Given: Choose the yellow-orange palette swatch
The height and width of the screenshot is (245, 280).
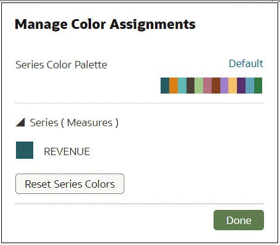Looking at the screenshot, I should point(233,86).
